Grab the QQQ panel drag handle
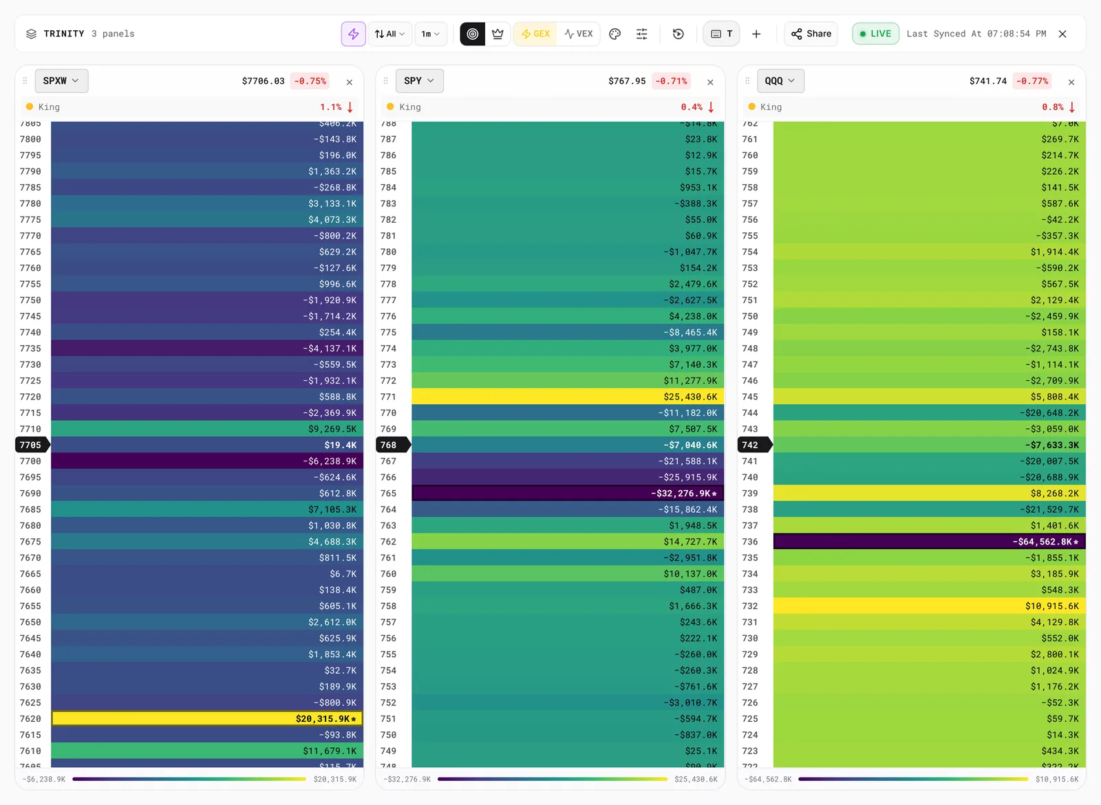The height and width of the screenshot is (805, 1101). [x=747, y=81]
